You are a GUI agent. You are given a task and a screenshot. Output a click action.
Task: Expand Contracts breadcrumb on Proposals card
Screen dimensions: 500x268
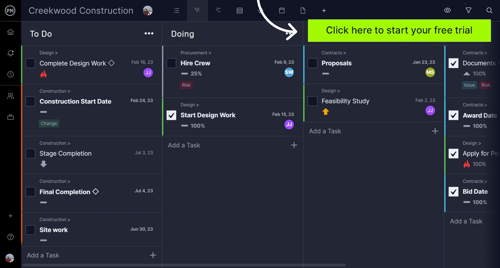[x=334, y=53]
